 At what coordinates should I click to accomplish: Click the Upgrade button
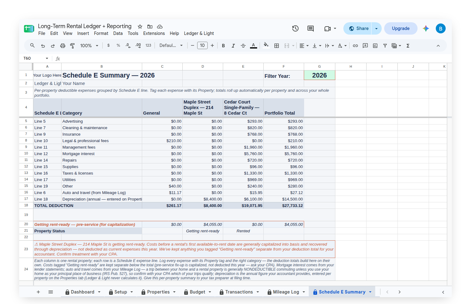pyautogui.click(x=401, y=28)
